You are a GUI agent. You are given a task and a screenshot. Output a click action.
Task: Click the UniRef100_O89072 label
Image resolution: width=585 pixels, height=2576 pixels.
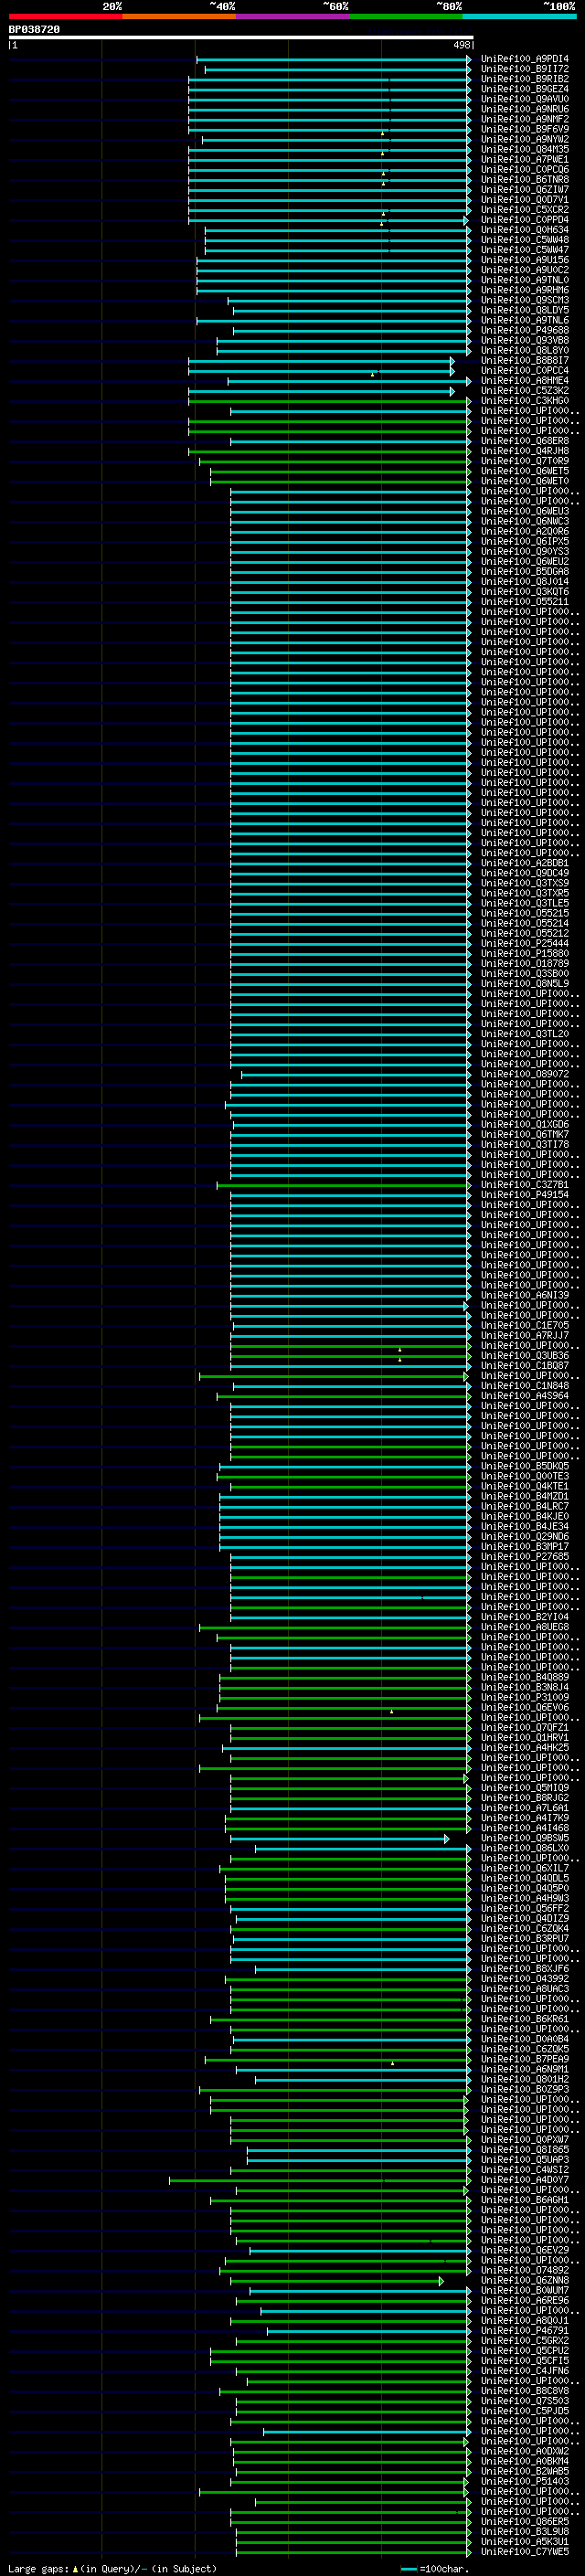[524, 1074]
